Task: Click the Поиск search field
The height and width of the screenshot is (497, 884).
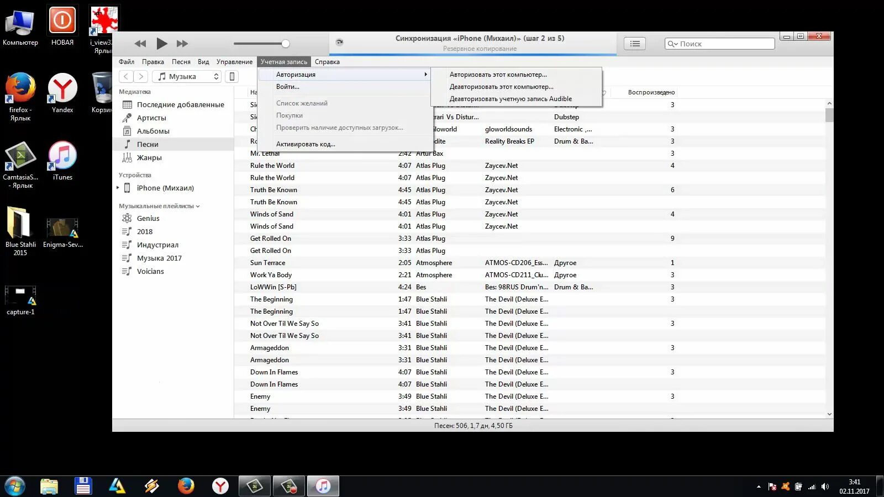Action: pos(719,44)
